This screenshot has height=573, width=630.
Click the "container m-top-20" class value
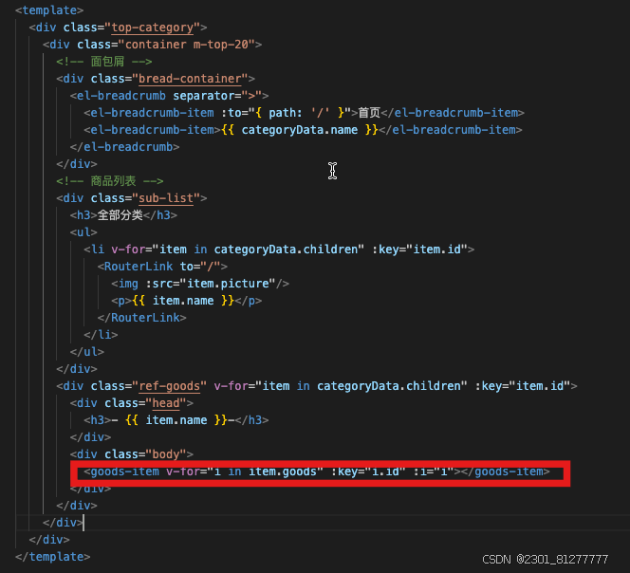coord(186,45)
